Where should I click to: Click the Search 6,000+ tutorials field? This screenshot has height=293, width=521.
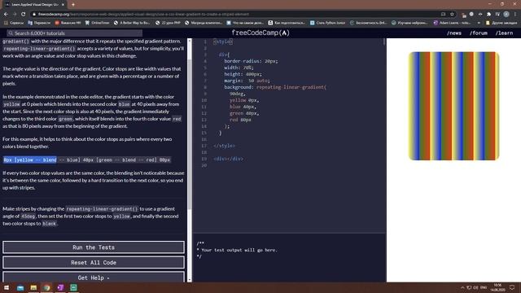pyautogui.click(x=75, y=33)
